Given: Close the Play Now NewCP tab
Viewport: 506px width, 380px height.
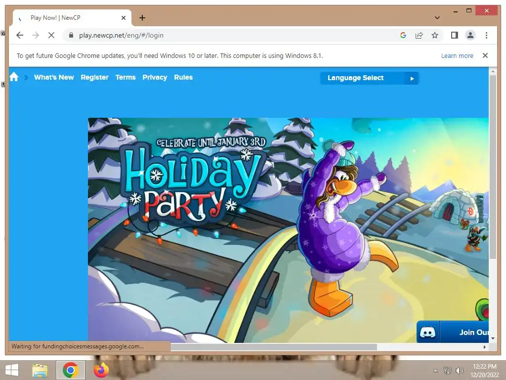Looking at the screenshot, I should (x=123, y=18).
